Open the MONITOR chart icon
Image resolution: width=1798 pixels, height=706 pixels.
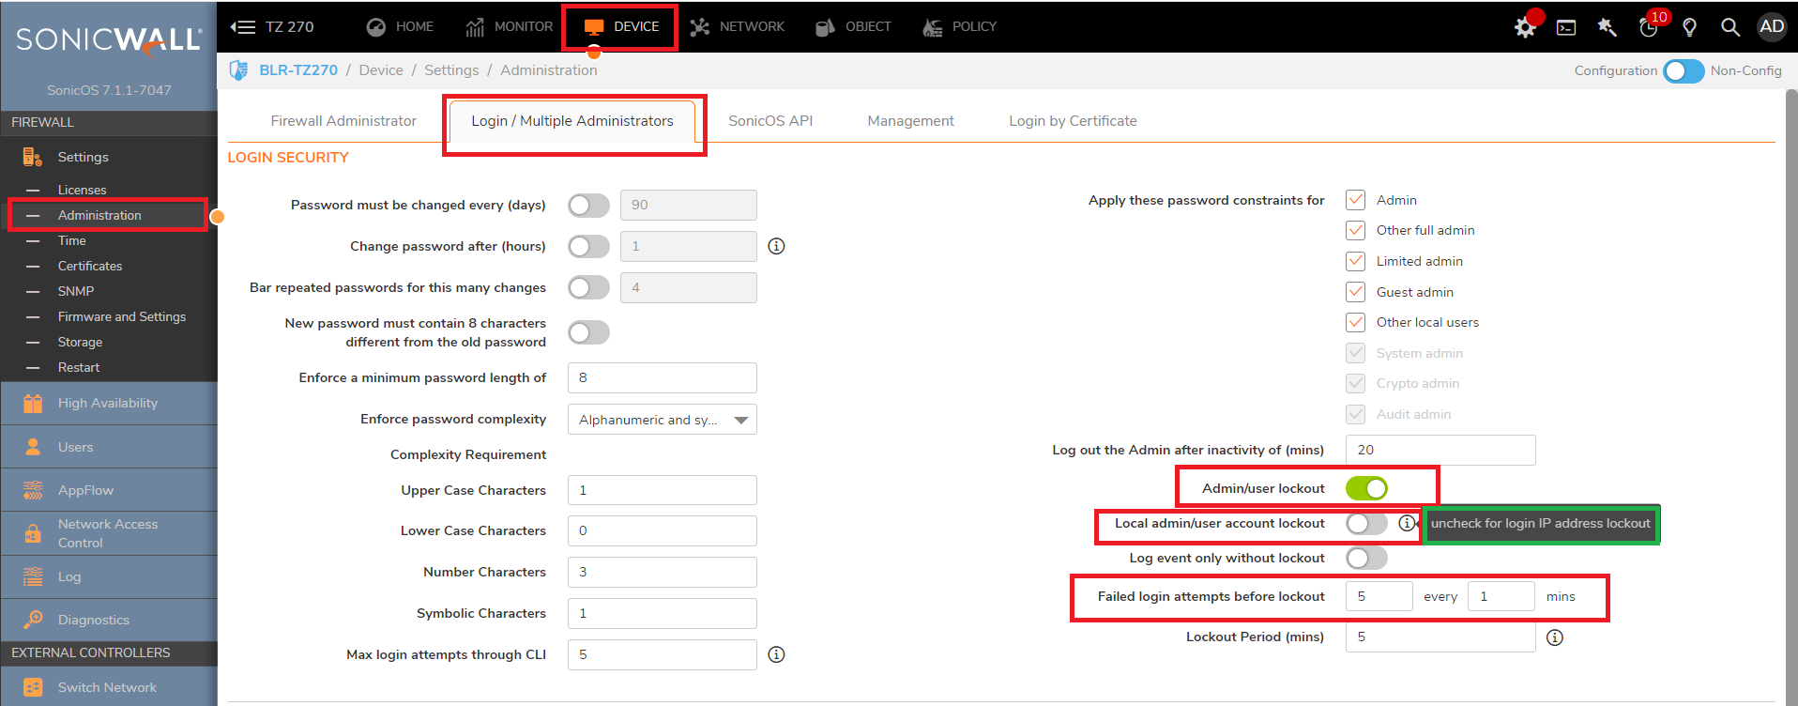pos(475,27)
